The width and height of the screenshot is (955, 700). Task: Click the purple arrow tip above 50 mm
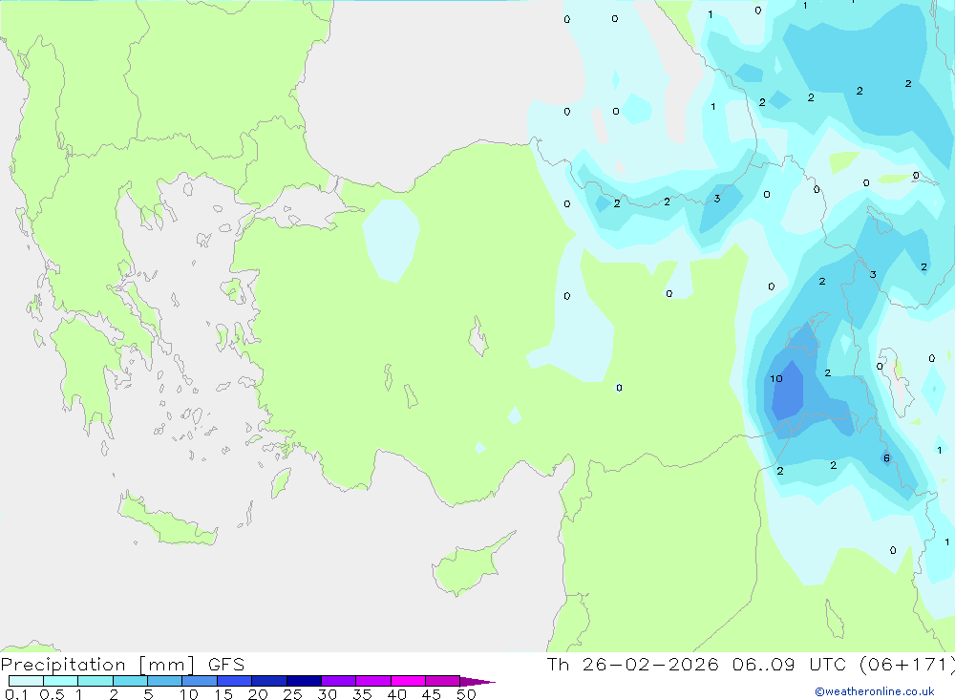tap(477, 681)
